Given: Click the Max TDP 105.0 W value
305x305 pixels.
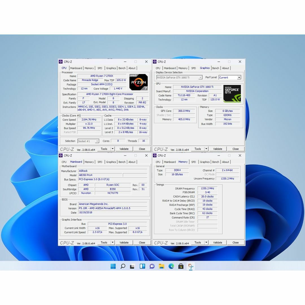Looking at the screenshot, I should click(121, 80).
